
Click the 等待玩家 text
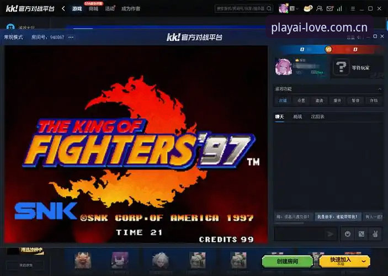[360, 67]
